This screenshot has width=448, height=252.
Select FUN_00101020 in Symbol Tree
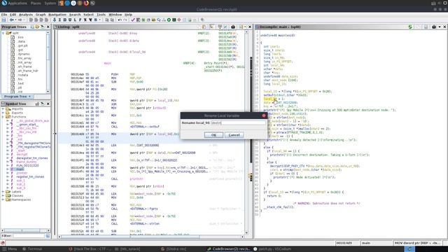pyautogui.click(x=27, y=165)
